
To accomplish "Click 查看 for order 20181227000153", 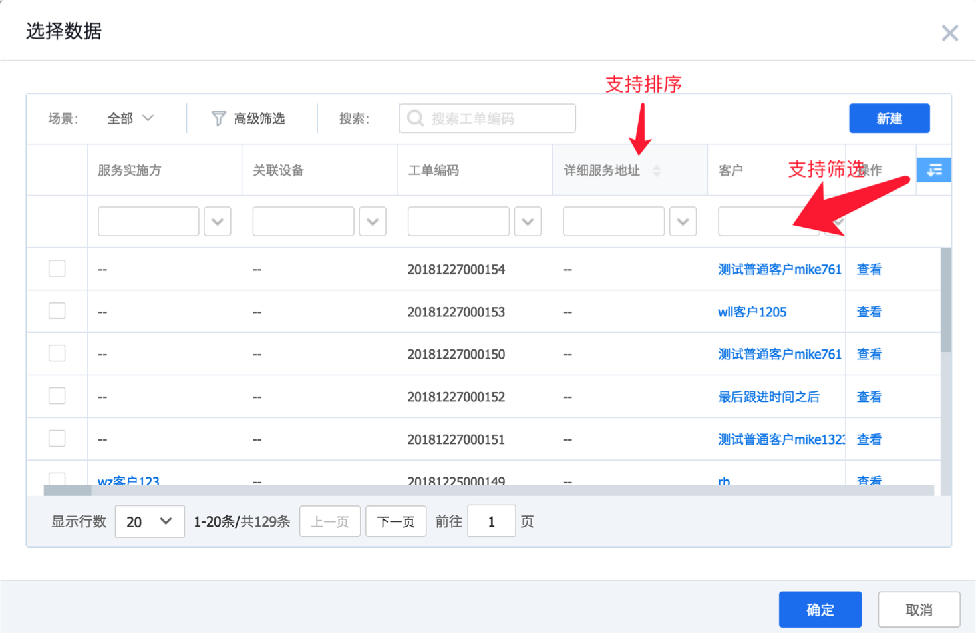I will point(869,312).
